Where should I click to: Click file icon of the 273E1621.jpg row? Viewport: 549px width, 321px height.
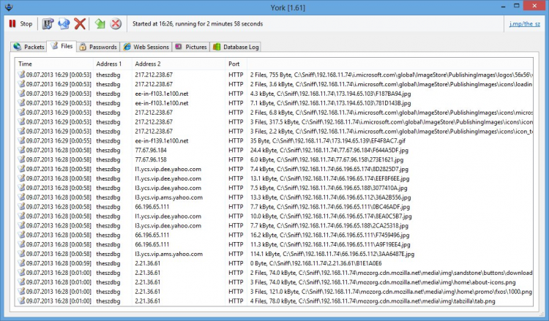[x=22, y=159]
